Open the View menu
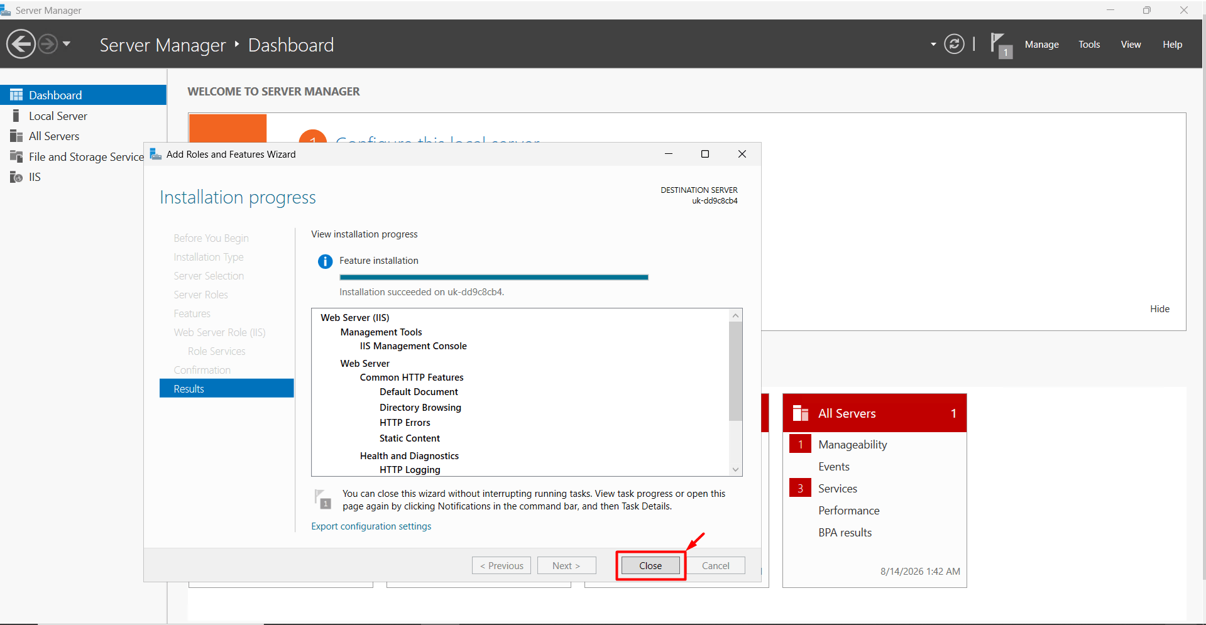Screen dimensions: 1206x625 [x=1131, y=45]
